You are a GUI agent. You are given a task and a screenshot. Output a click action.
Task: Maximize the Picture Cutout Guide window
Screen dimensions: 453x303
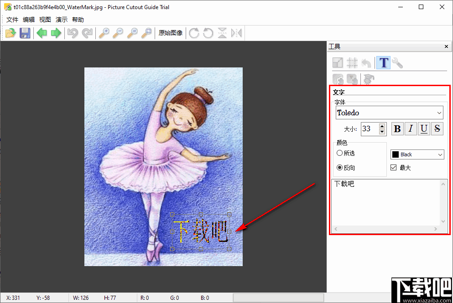pos(421,7)
